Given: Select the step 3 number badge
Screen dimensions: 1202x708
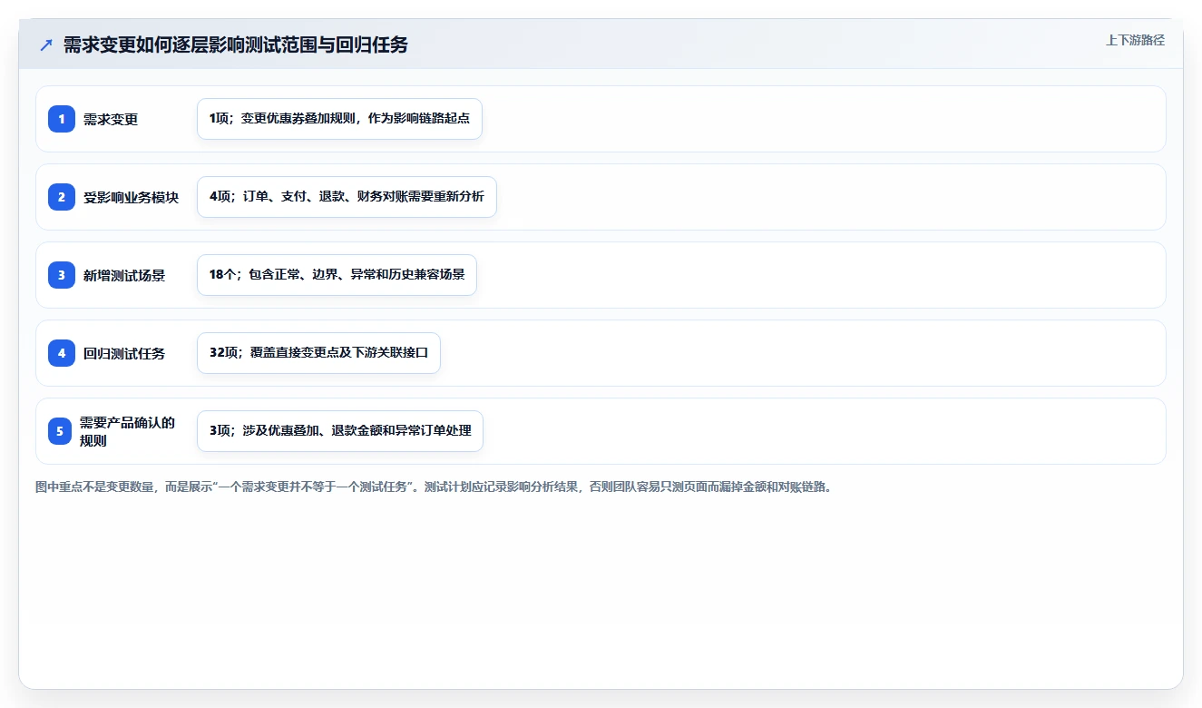Looking at the screenshot, I should point(62,275).
